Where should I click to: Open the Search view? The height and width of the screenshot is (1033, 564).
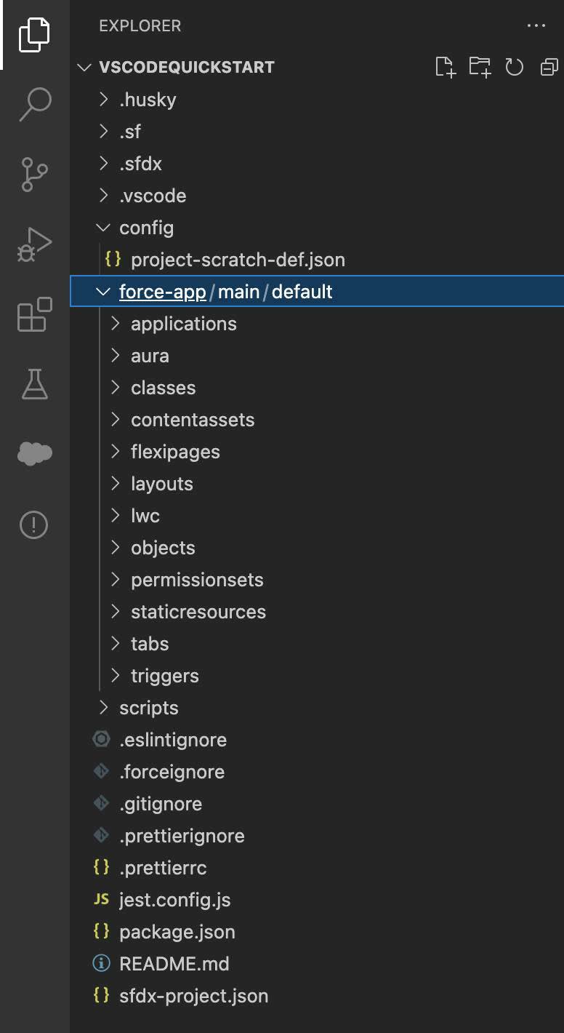click(x=33, y=105)
